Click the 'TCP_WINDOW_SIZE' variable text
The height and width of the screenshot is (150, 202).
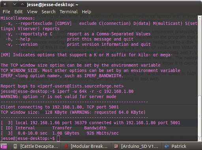[19, 71]
